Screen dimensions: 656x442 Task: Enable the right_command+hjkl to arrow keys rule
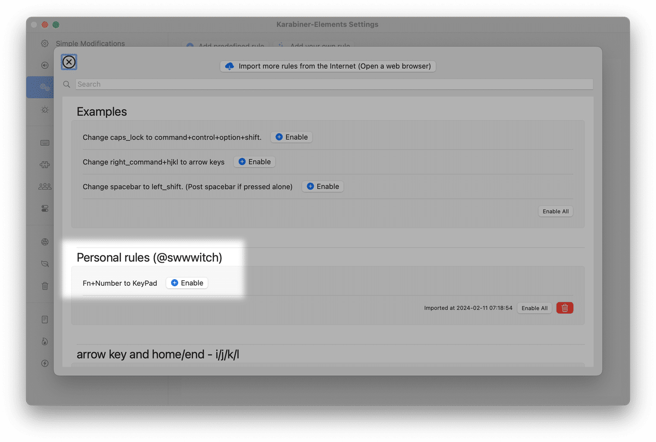(254, 162)
